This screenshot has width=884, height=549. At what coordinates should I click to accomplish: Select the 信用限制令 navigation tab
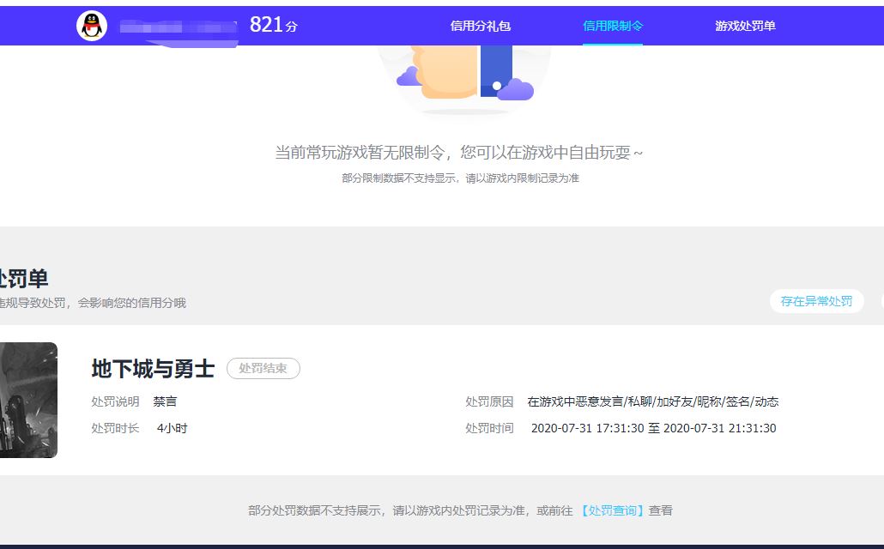pos(612,26)
